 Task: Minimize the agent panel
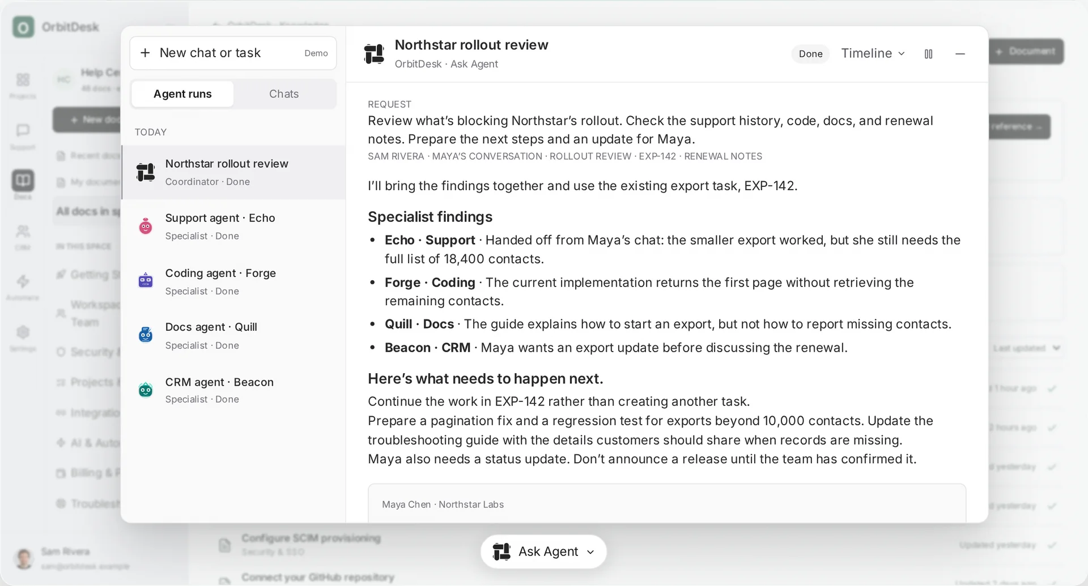coord(960,54)
